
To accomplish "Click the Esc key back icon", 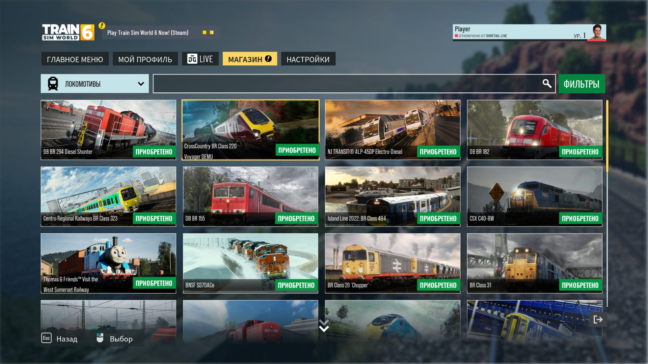I will coord(46,338).
